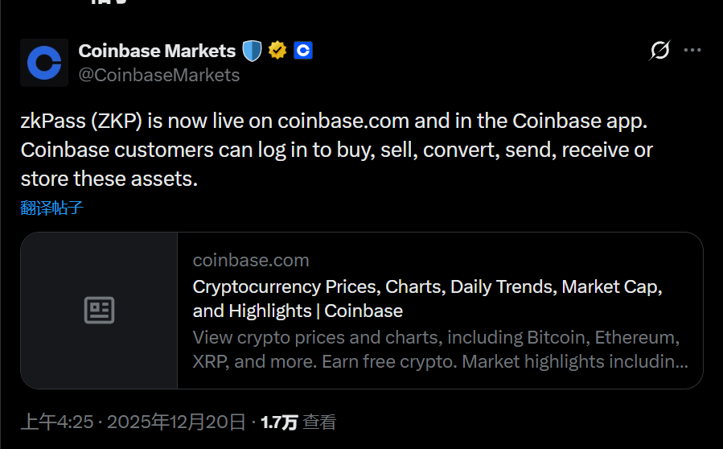Click the newspaper placeholder icon in link card
This screenshot has width=723, height=449.
100,311
